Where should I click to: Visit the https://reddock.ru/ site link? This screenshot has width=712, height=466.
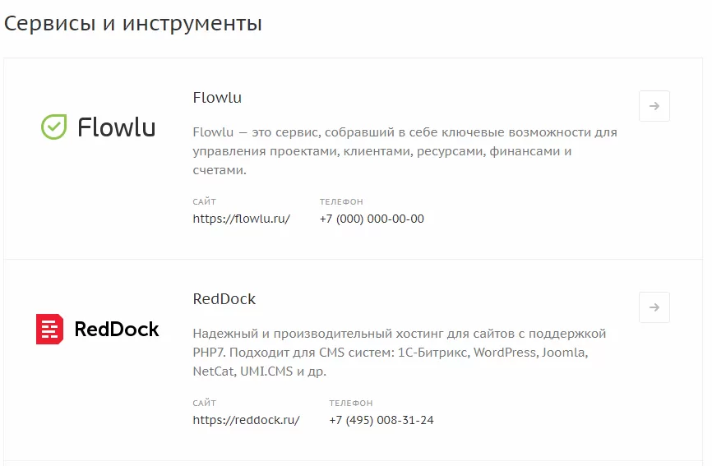[x=246, y=420]
